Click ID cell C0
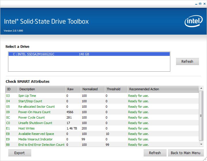This screenshot has width=207, height=161. point(8,123)
